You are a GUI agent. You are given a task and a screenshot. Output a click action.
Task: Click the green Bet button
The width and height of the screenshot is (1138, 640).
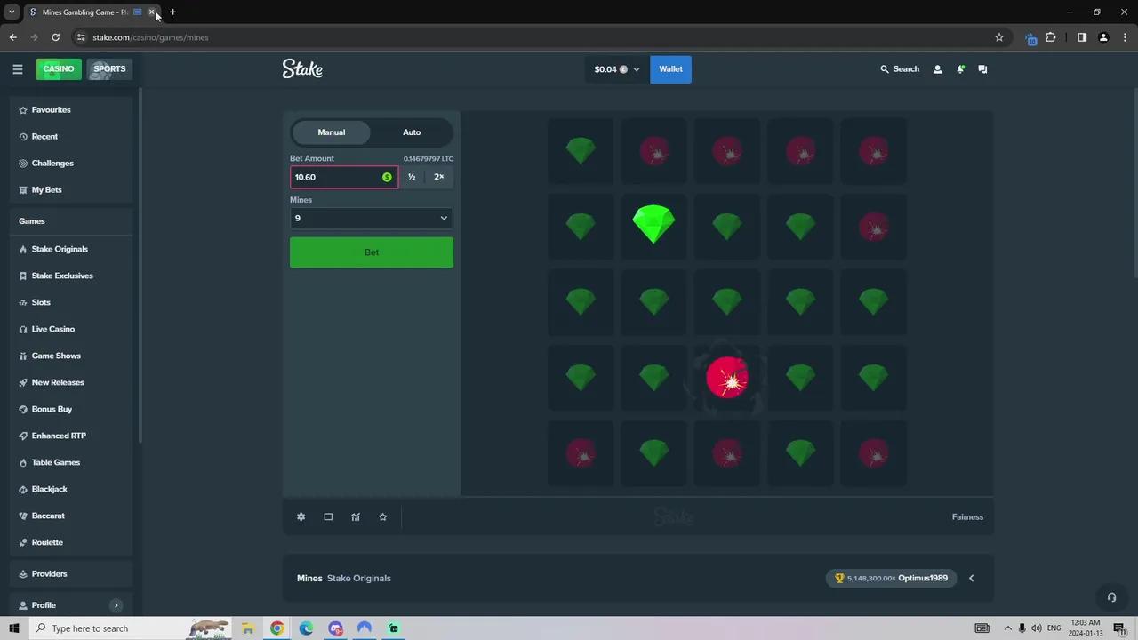(x=372, y=252)
